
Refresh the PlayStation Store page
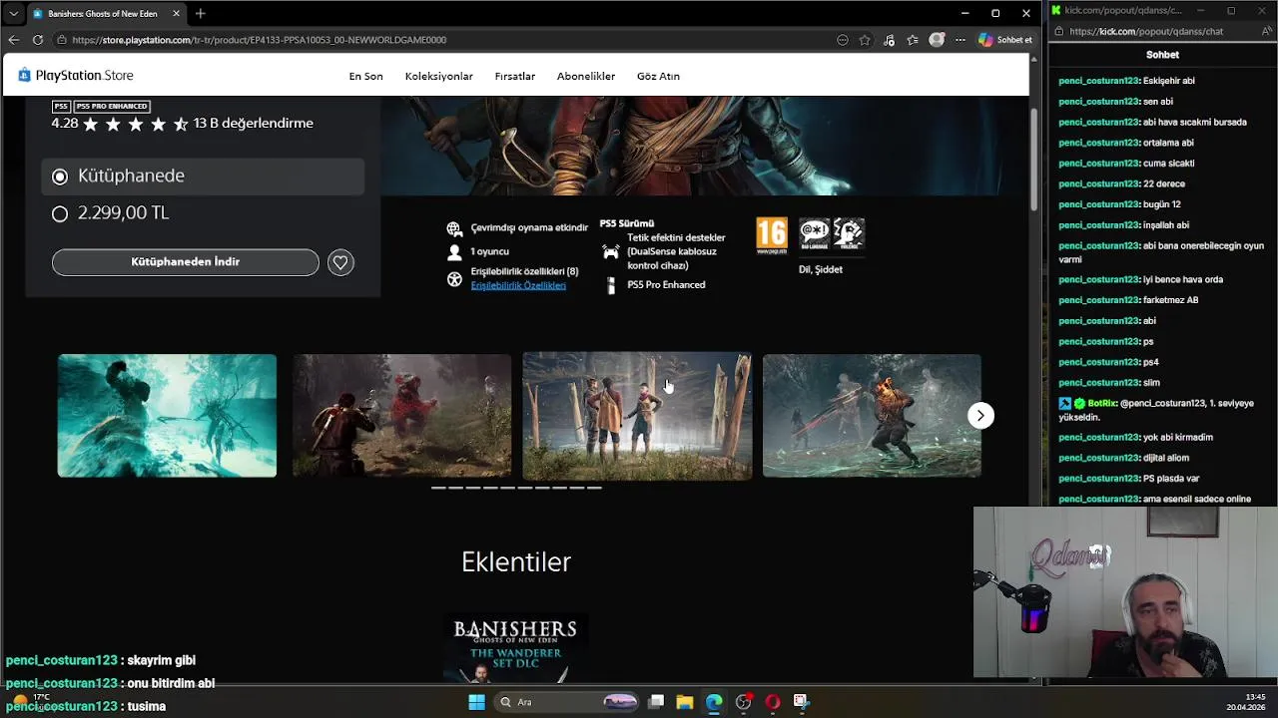pos(38,40)
